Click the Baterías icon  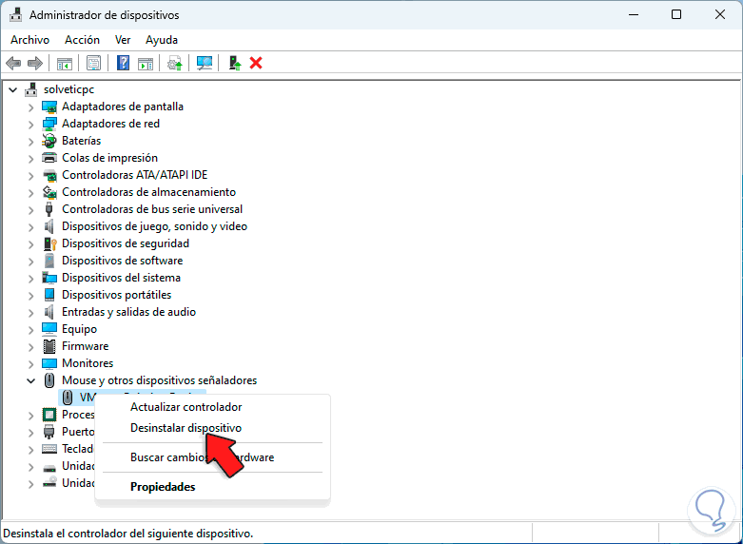(x=49, y=141)
